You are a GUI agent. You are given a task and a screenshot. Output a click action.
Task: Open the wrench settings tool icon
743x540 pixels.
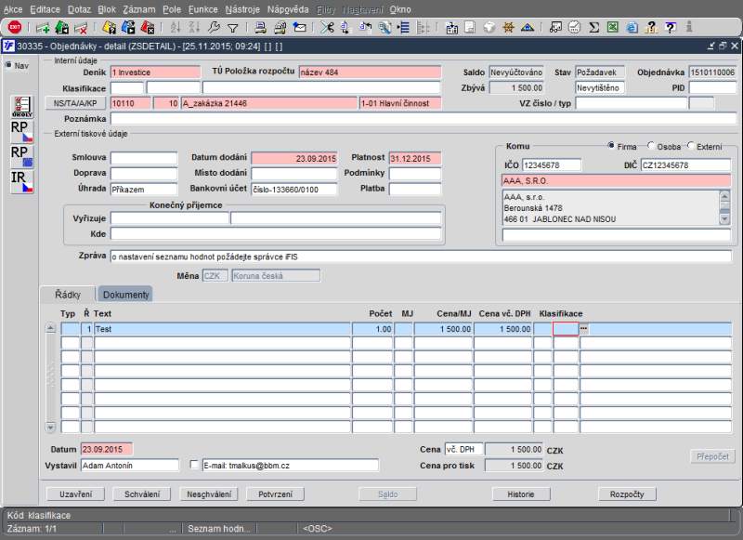coord(215,27)
